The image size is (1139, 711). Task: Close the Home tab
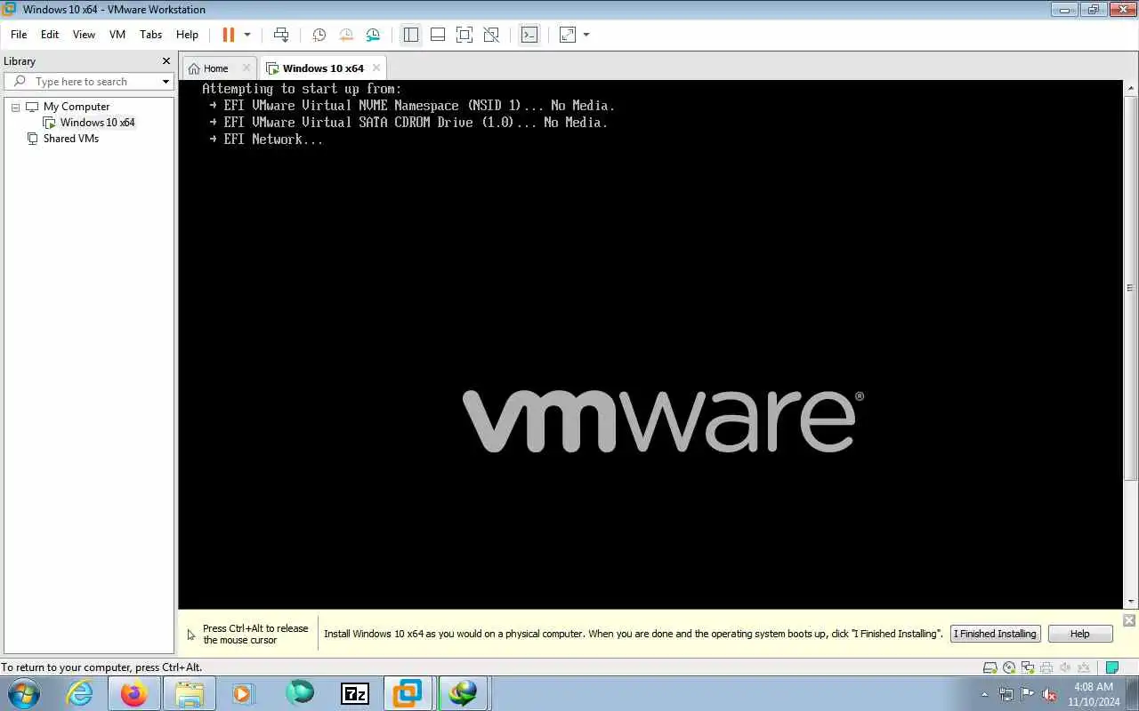point(247,68)
